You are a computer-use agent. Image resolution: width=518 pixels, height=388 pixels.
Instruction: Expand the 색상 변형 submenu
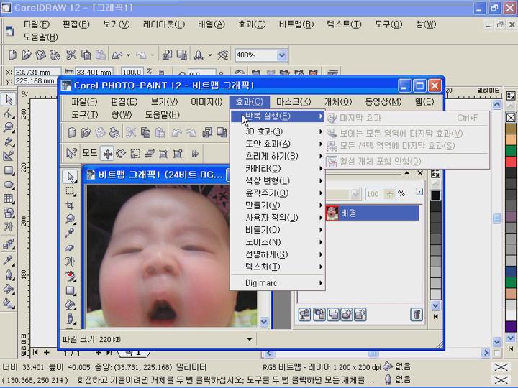click(278, 180)
